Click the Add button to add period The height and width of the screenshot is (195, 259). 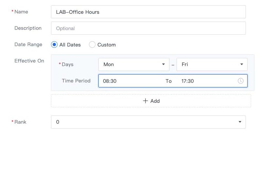[151, 101]
